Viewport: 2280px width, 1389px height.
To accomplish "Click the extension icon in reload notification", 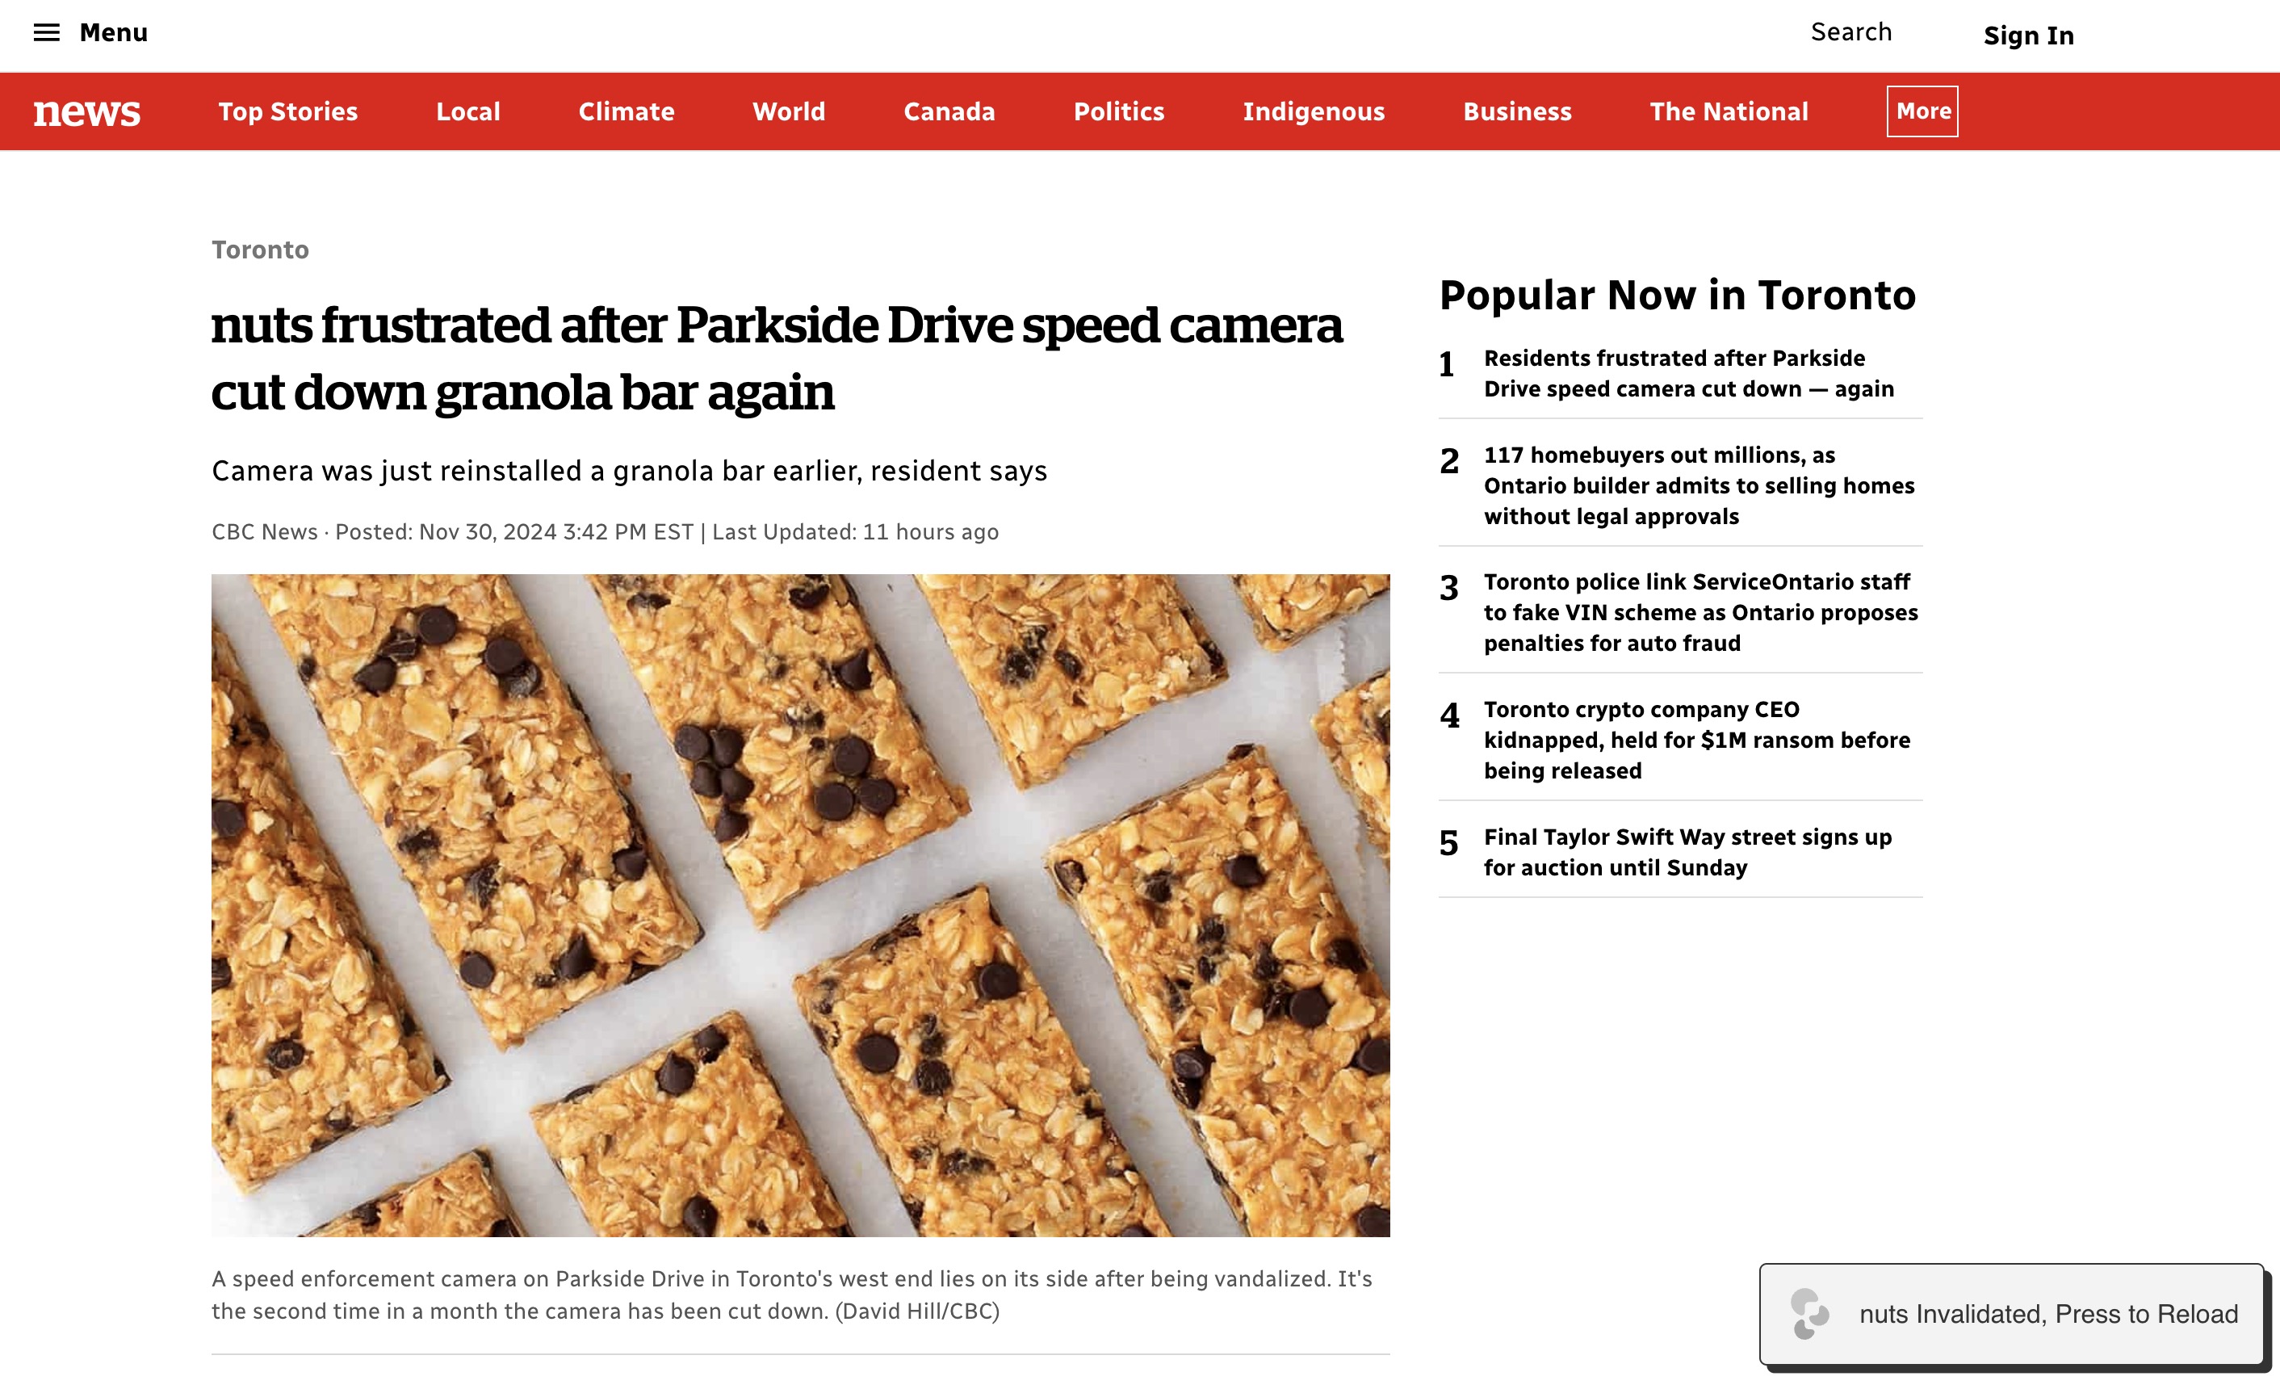I will click(1809, 1313).
